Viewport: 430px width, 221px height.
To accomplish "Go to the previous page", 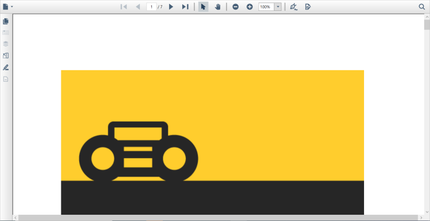I will point(138,7).
